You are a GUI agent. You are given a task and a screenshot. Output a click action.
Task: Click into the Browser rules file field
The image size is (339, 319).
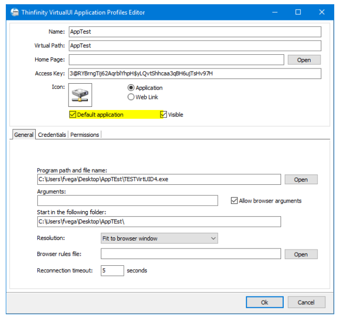191,254
